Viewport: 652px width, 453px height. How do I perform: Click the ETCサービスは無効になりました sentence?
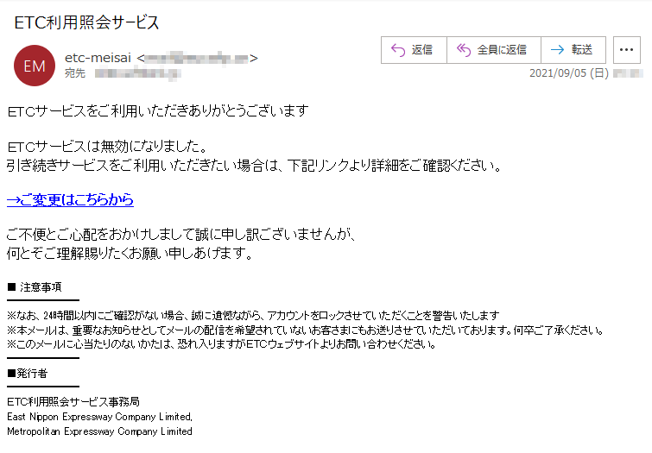tap(107, 147)
